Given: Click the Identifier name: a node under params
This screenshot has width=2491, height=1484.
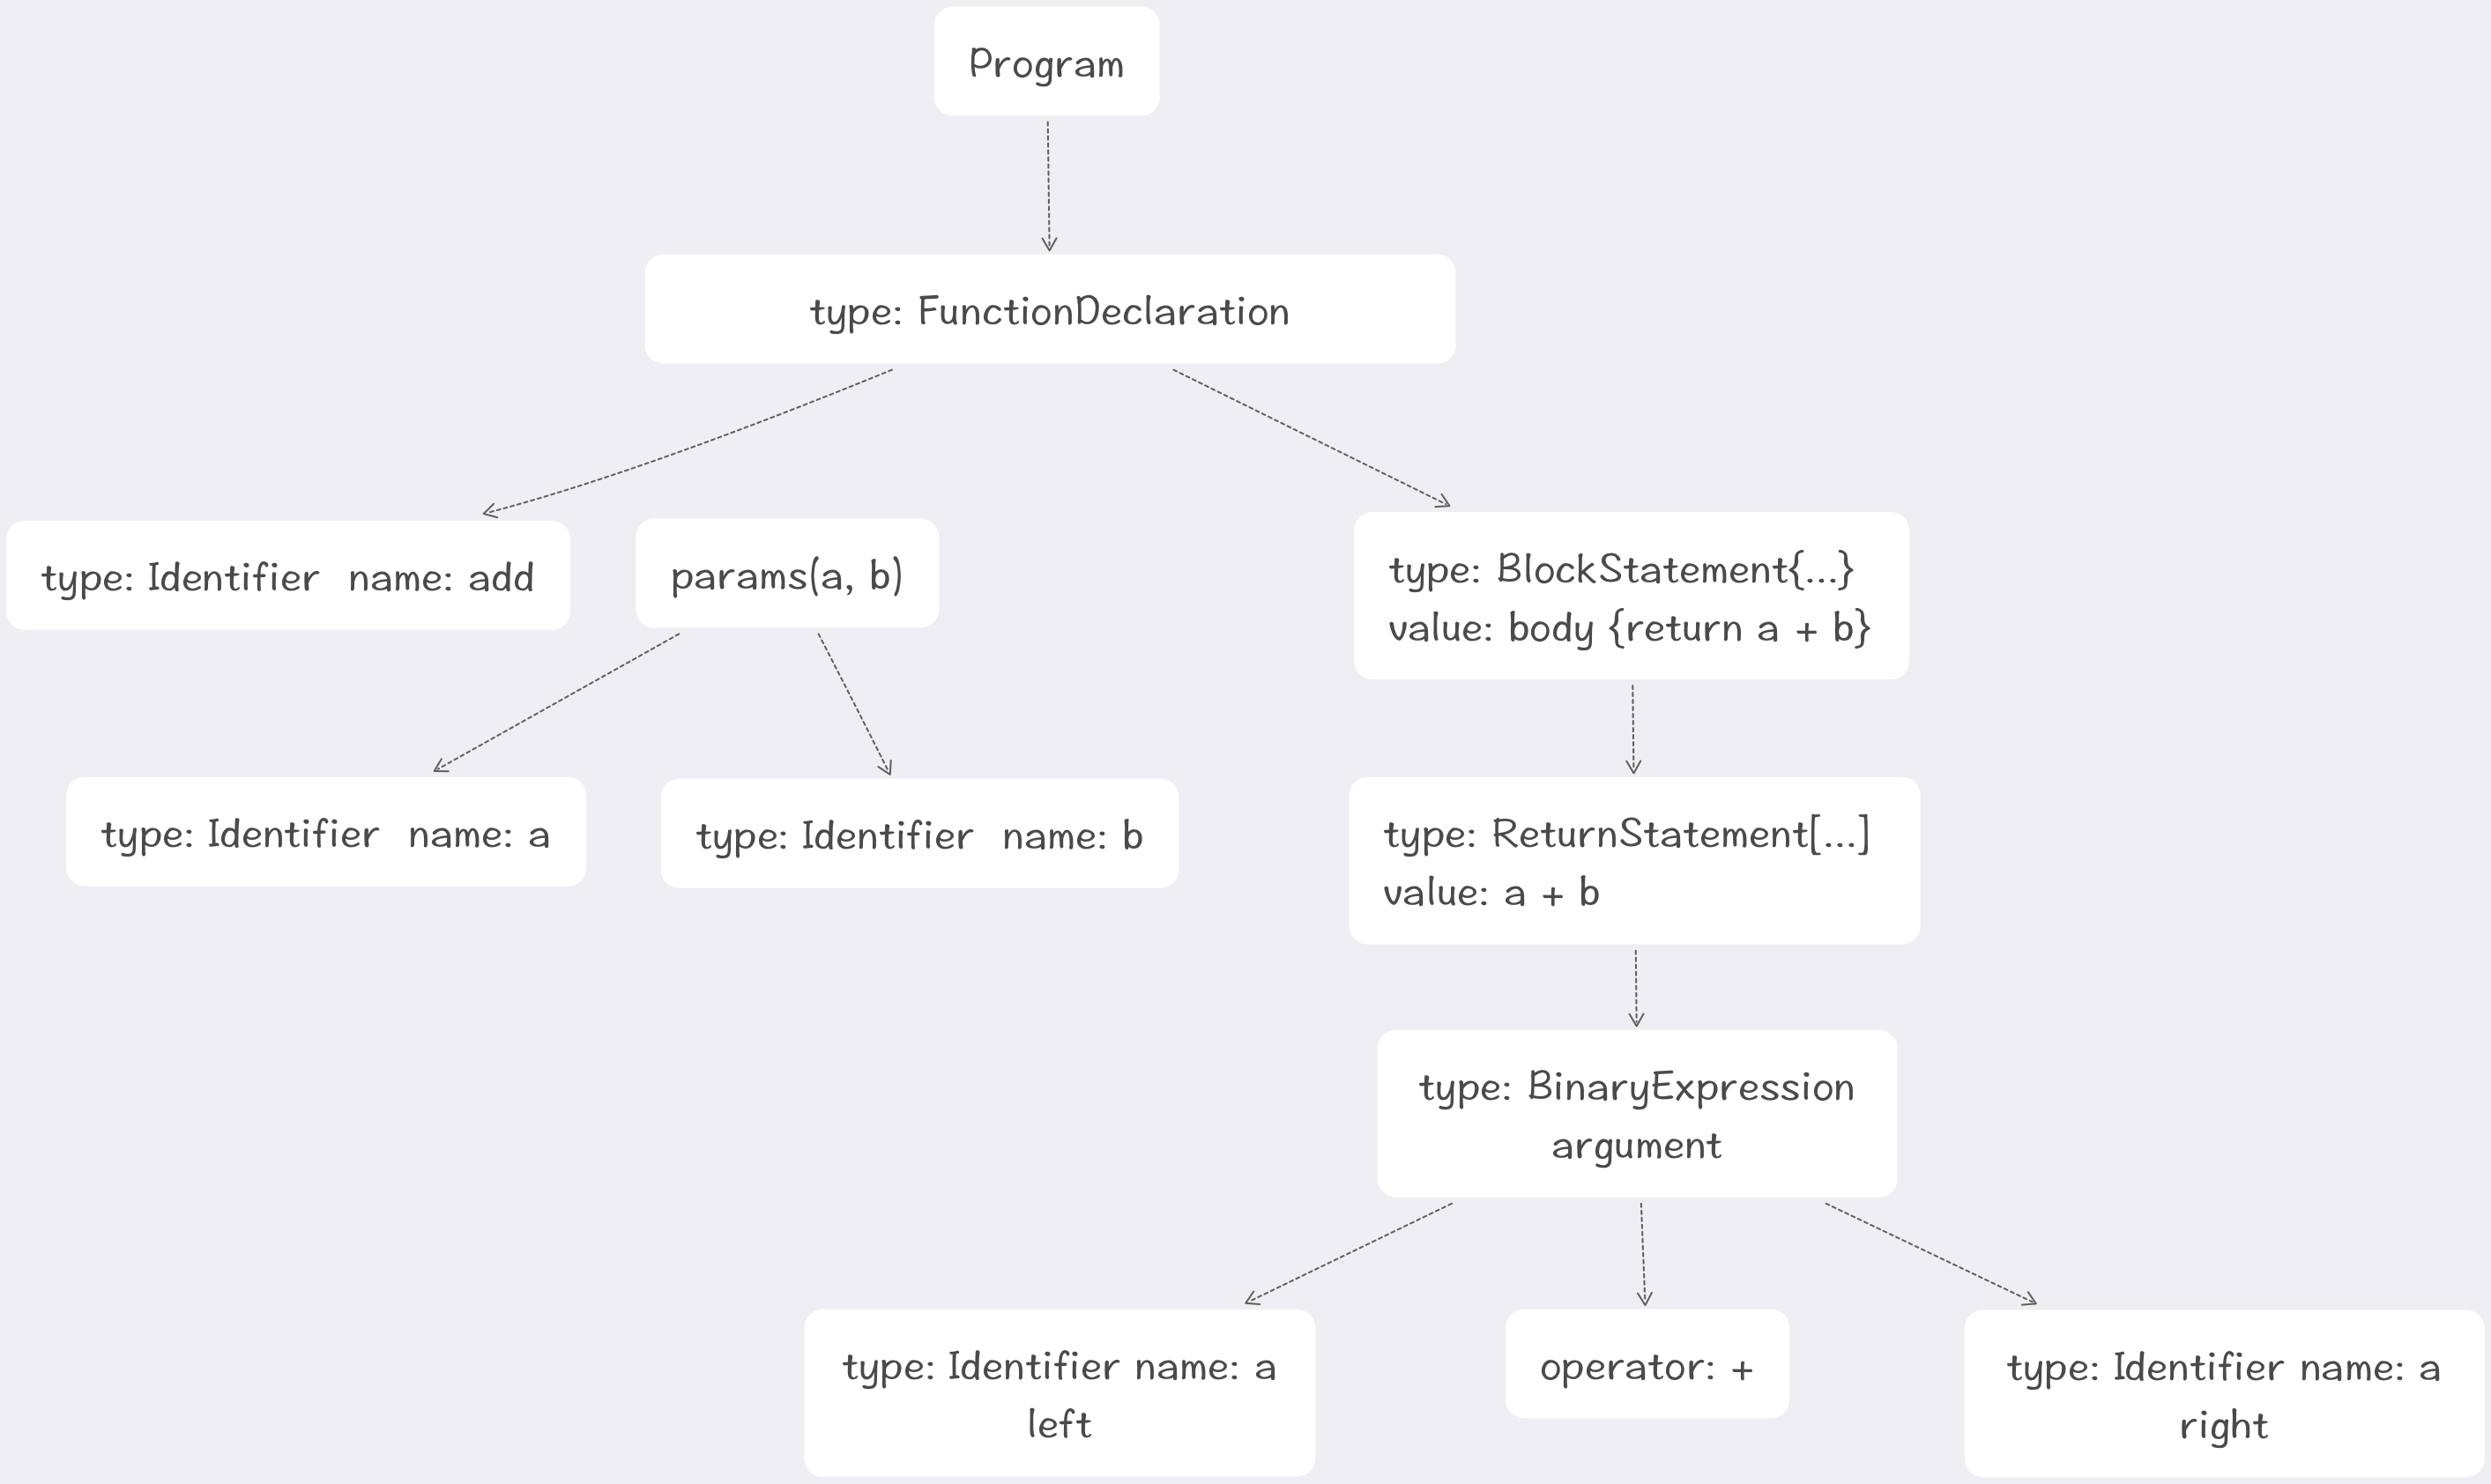Looking at the screenshot, I should coord(326,832).
